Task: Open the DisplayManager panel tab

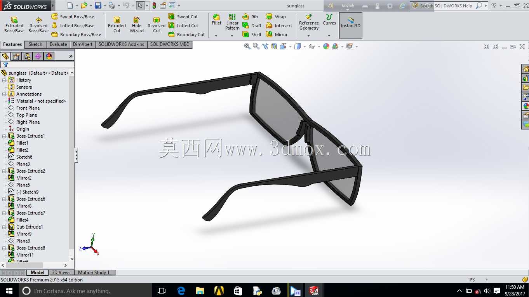Action: [x=49, y=56]
